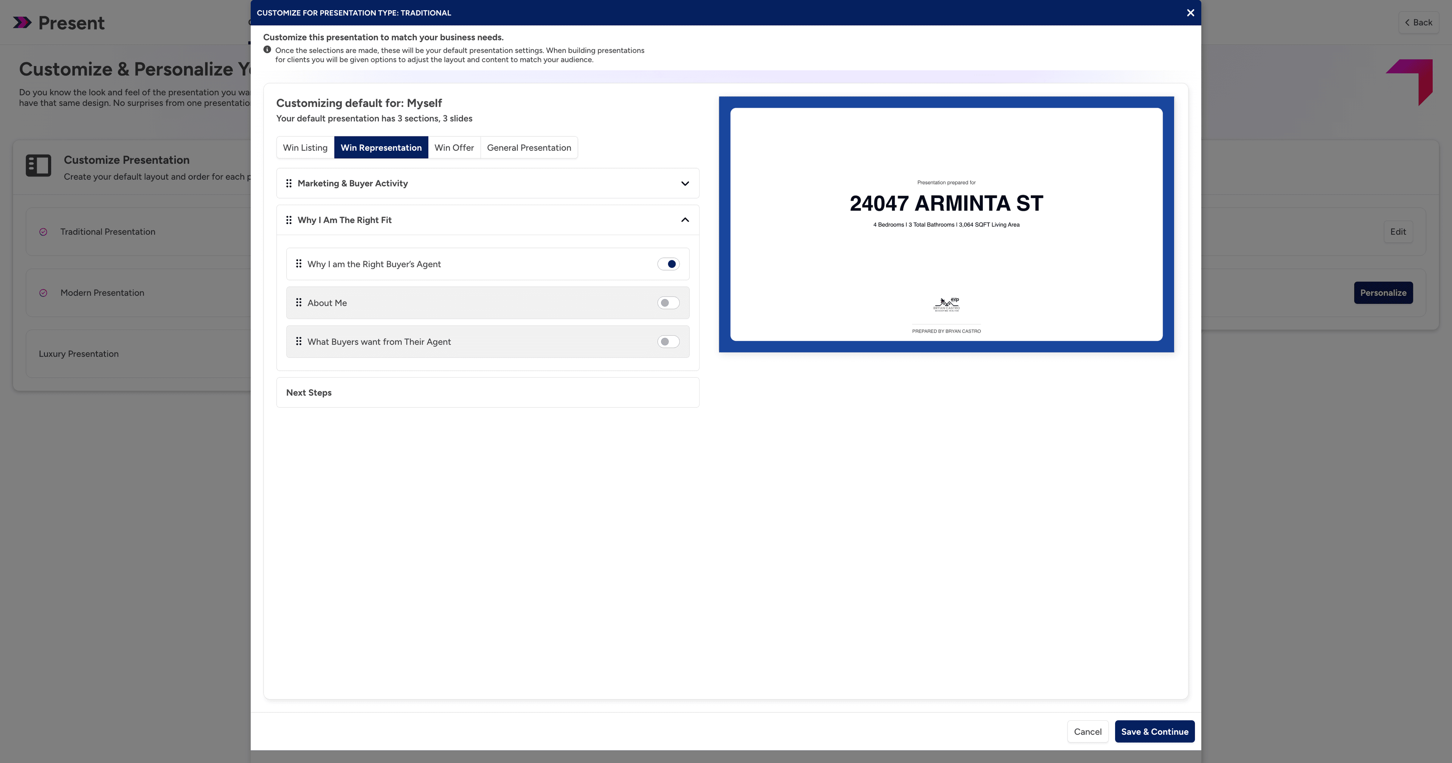Viewport: 1452px width, 763px height.
Task: Click "Customizing default for: Myself" heading
Action: (x=359, y=103)
